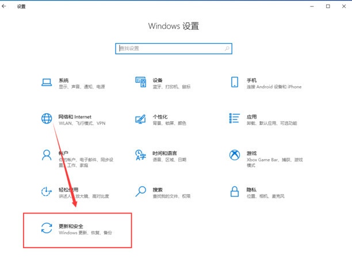
Task: Close the Settings window
Action: 344,6
